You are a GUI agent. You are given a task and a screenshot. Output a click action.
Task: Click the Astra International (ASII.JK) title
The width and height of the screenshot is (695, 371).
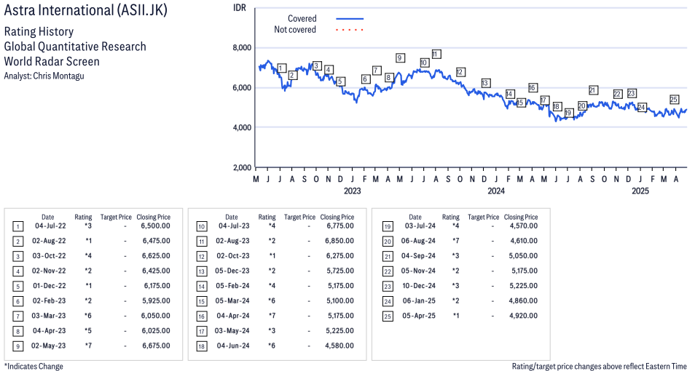click(x=85, y=9)
